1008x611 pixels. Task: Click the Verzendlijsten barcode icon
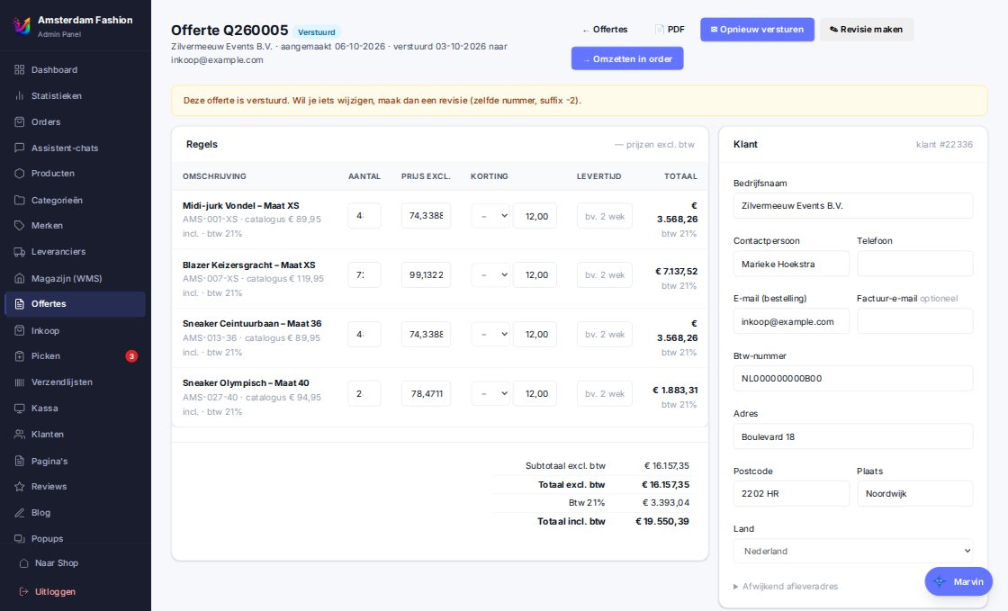pyautogui.click(x=19, y=382)
